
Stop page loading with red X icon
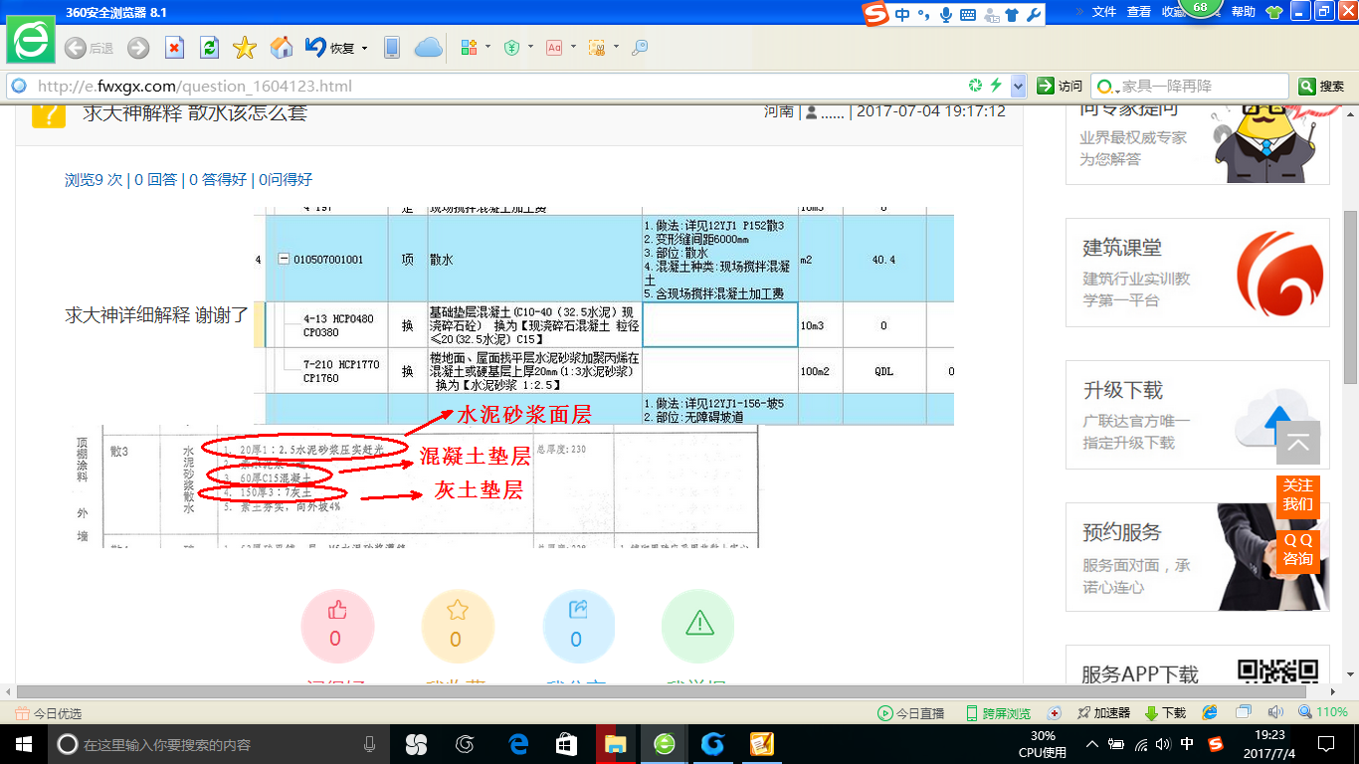[174, 48]
